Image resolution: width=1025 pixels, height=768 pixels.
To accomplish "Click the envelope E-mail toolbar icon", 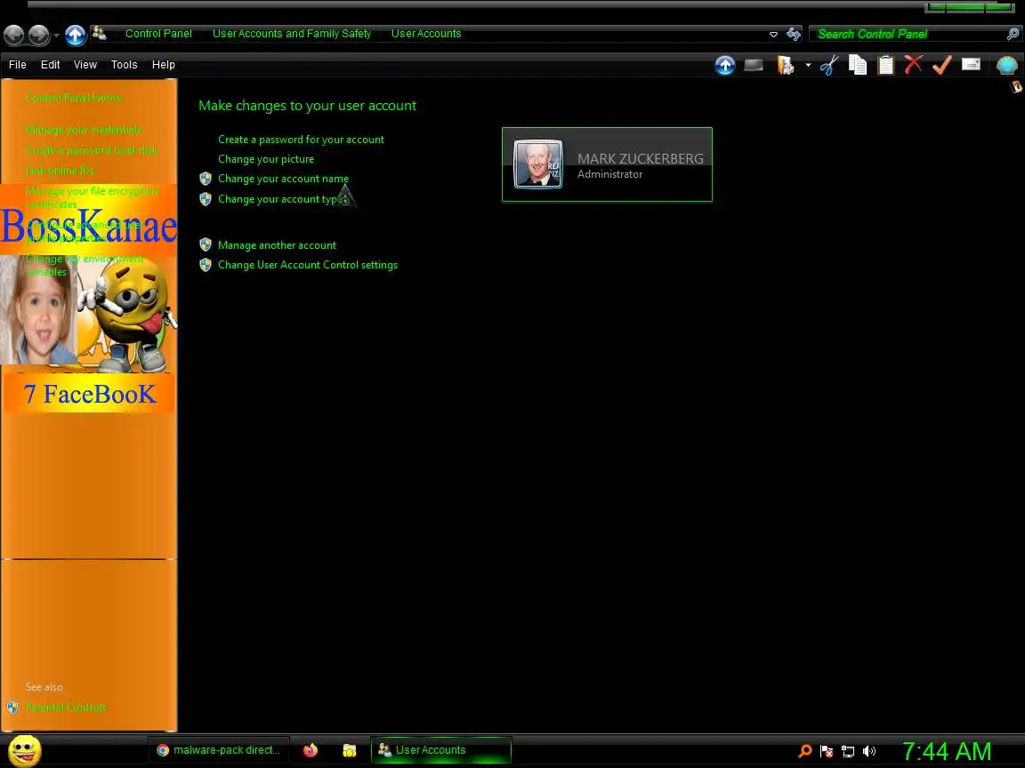I will coord(971,64).
